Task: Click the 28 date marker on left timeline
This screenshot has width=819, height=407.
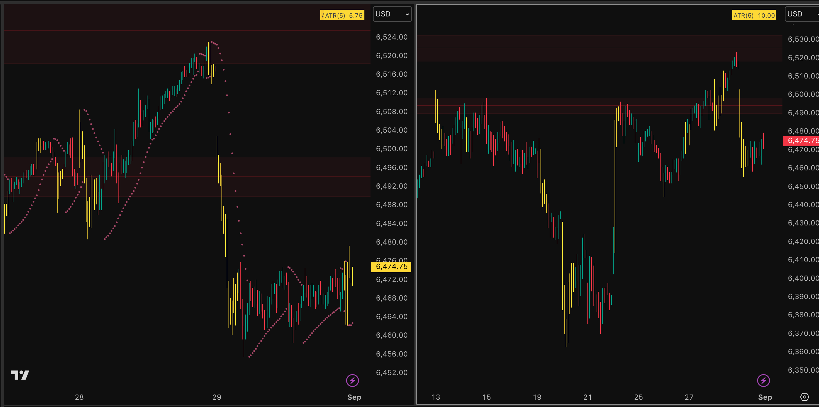Action: click(x=79, y=397)
